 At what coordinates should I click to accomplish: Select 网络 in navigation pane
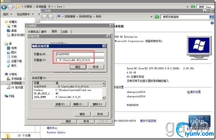[10, 96]
